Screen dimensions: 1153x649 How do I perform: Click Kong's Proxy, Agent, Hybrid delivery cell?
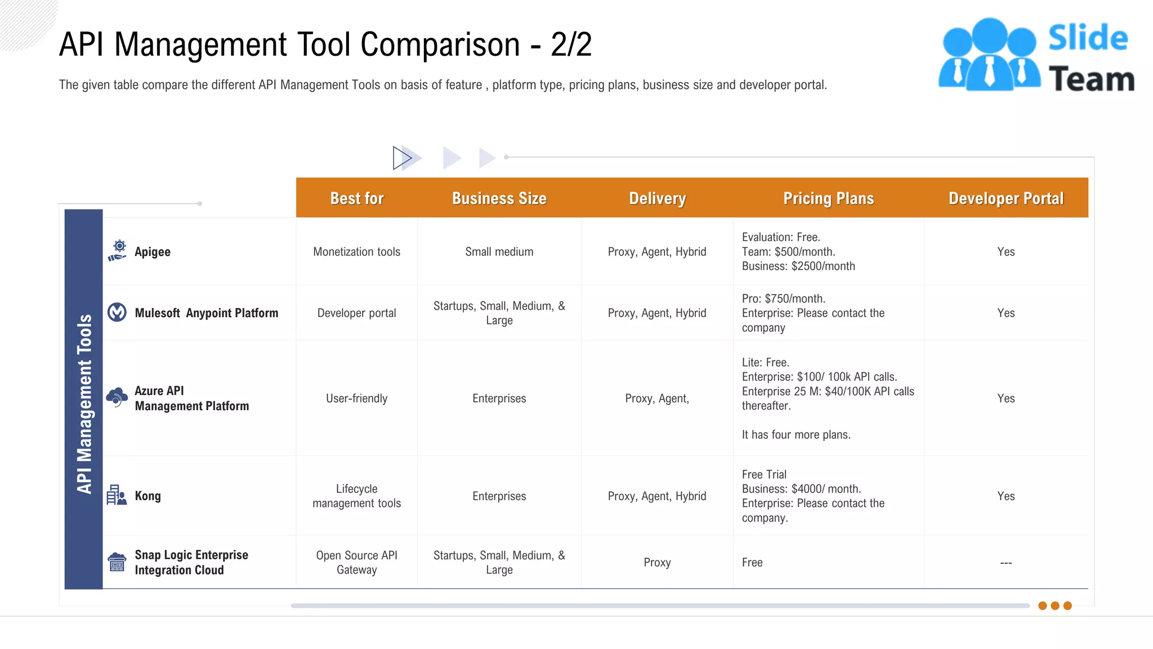657,496
